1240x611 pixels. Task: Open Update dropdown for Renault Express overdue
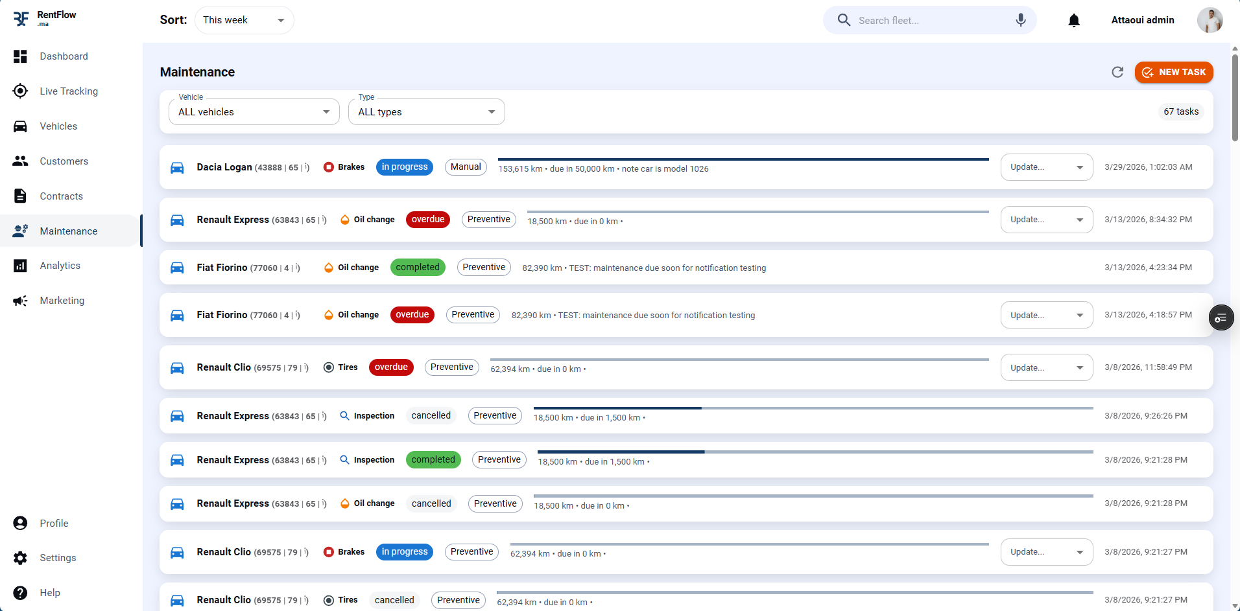coord(1047,220)
